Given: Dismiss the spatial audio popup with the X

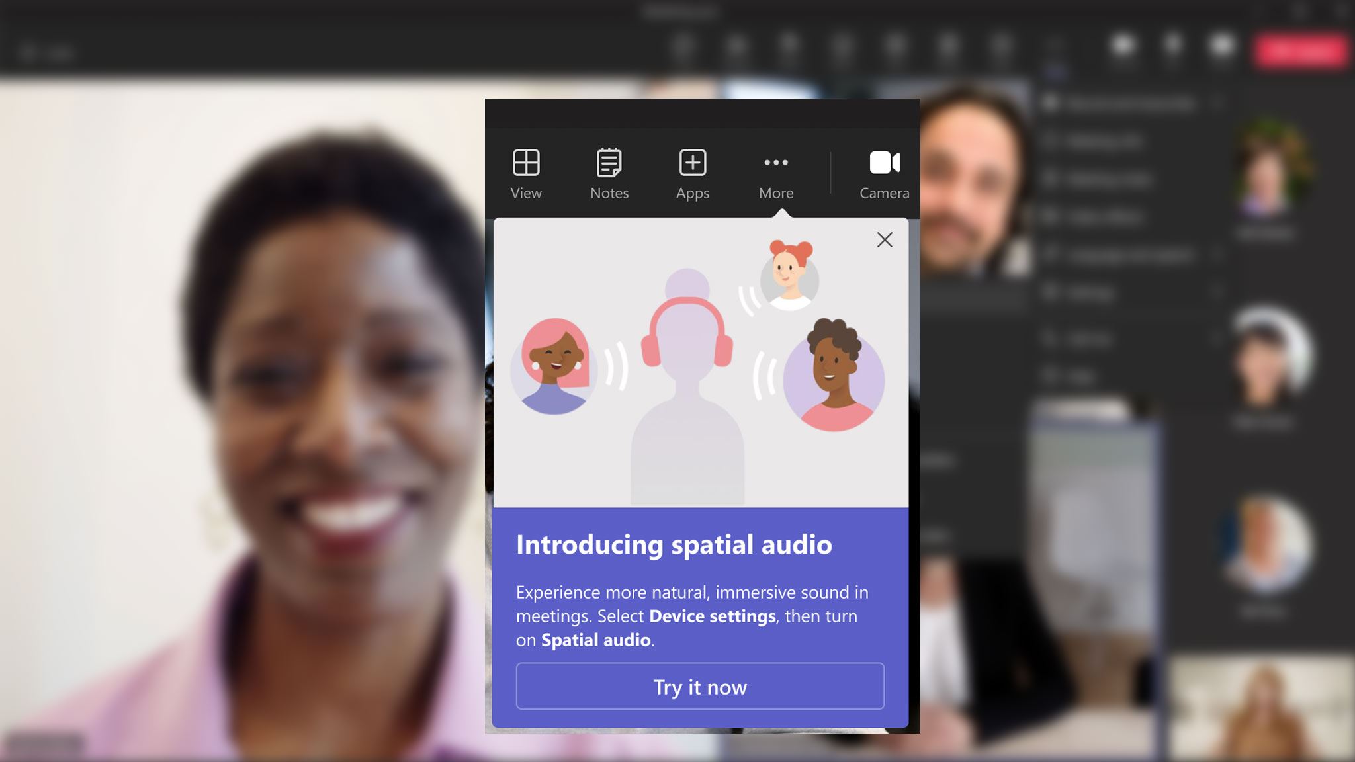Looking at the screenshot, I should (885, 240).
